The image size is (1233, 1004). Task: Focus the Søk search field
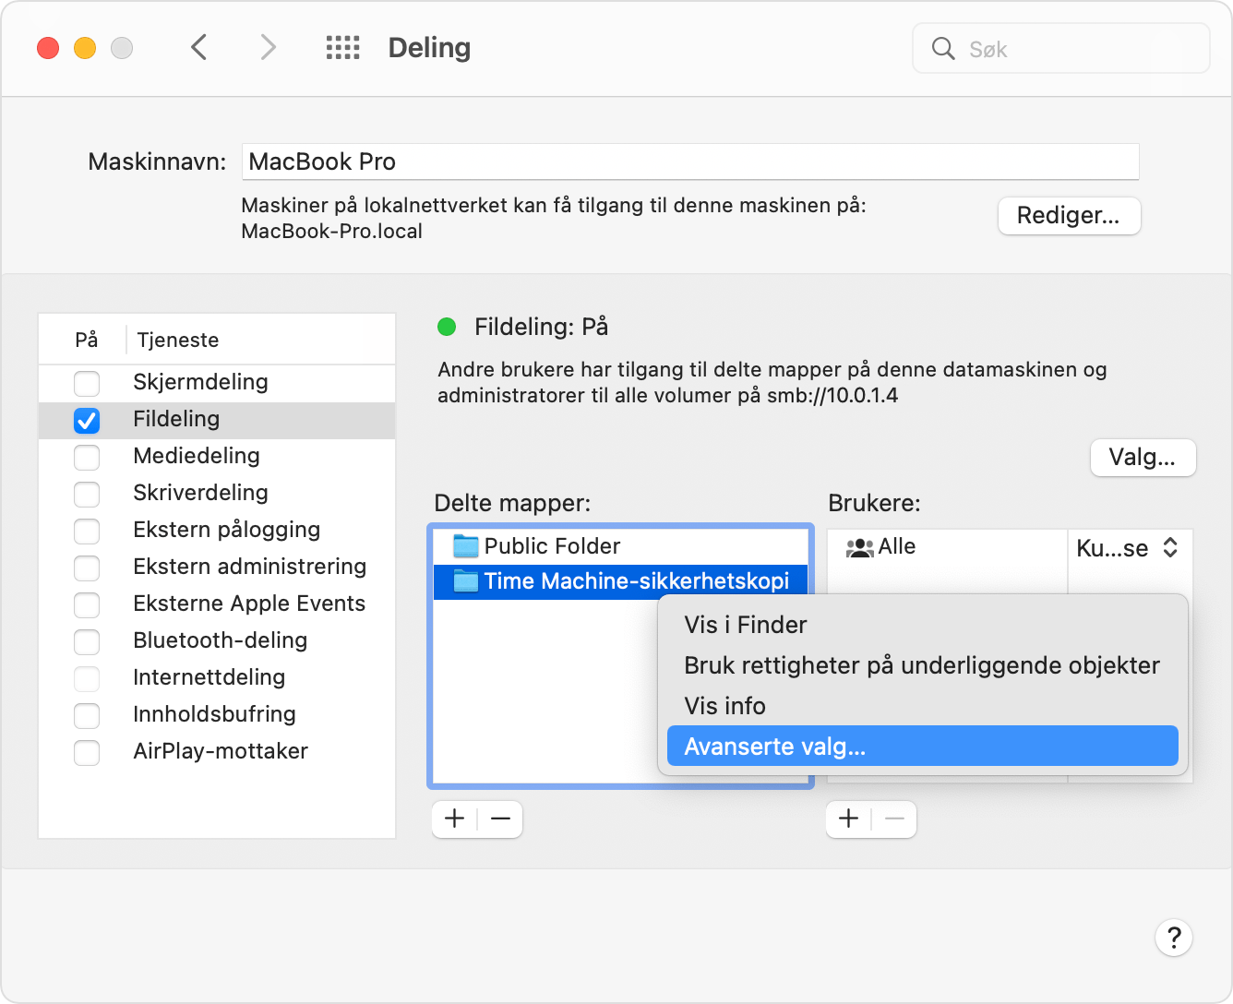pyautogui.click(x=1071, y=49)
